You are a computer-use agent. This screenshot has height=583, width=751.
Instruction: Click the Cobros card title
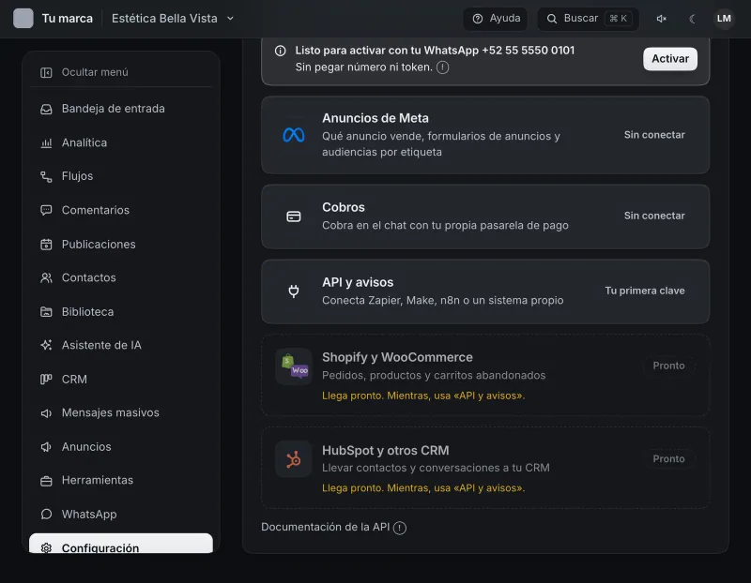[x=344, y=207]
